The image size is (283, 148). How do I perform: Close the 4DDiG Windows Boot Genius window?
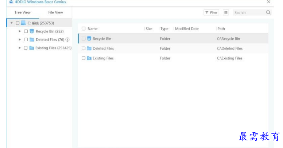pos(268,2)
